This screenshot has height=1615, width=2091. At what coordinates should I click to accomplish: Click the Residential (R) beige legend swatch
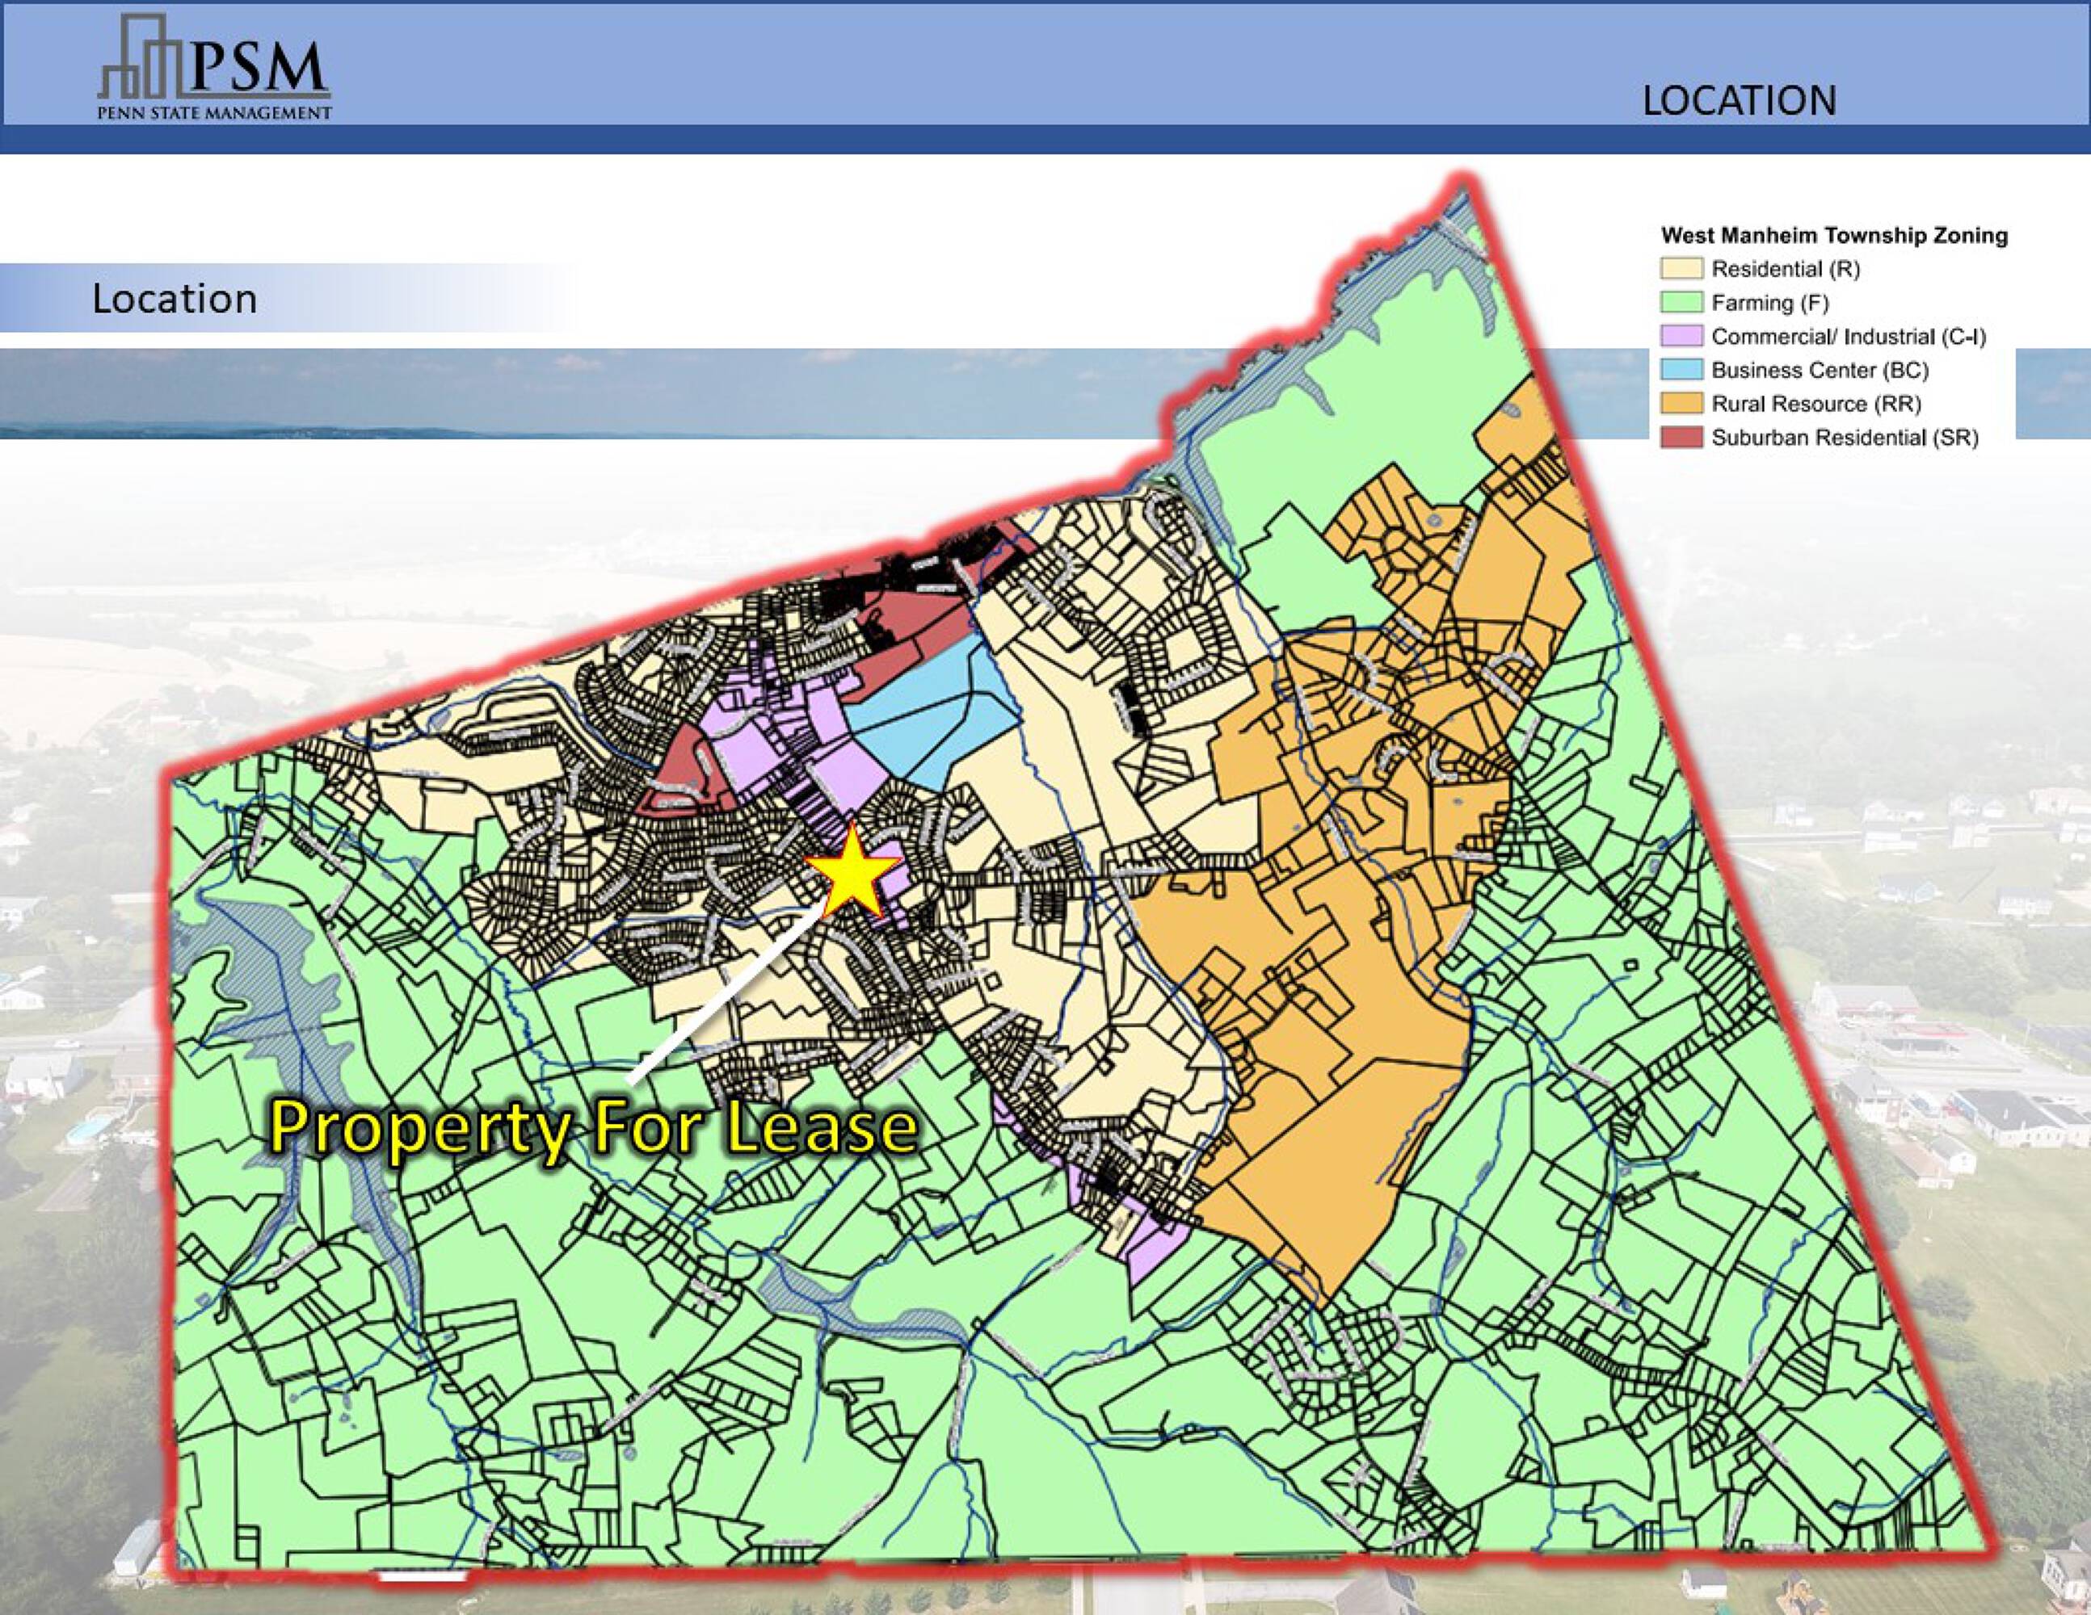coord(1681,269)
